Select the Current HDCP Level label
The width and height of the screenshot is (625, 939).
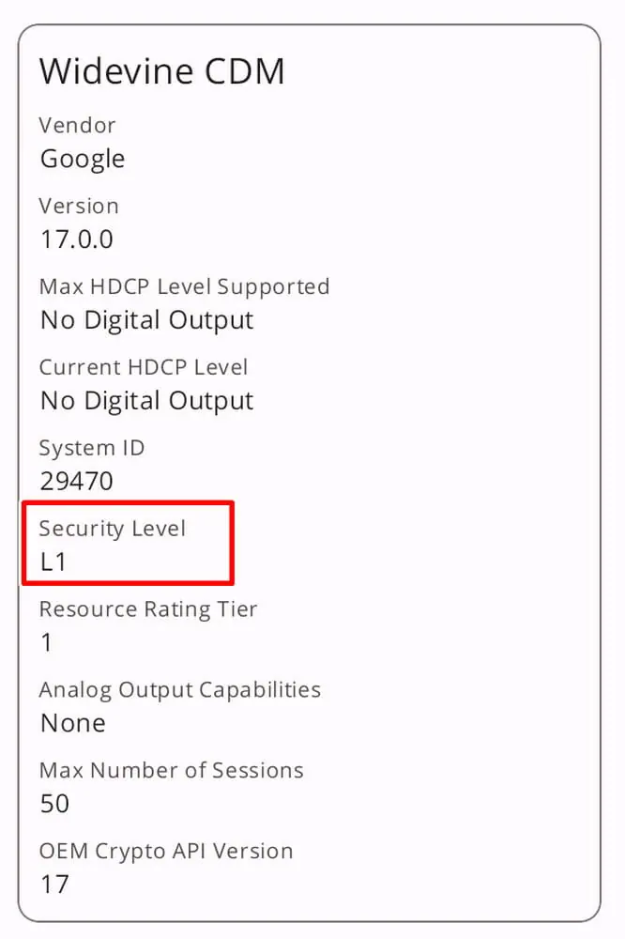(143, 367)
